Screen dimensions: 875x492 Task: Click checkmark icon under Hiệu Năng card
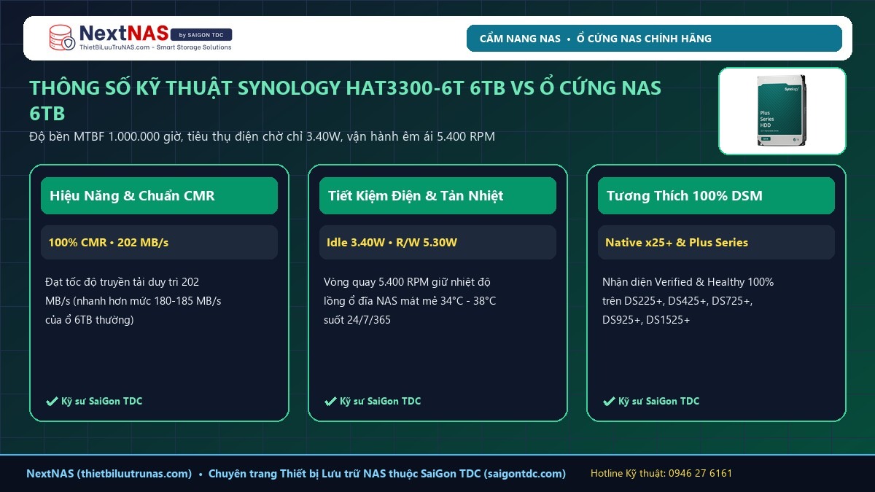pos(52,402)
